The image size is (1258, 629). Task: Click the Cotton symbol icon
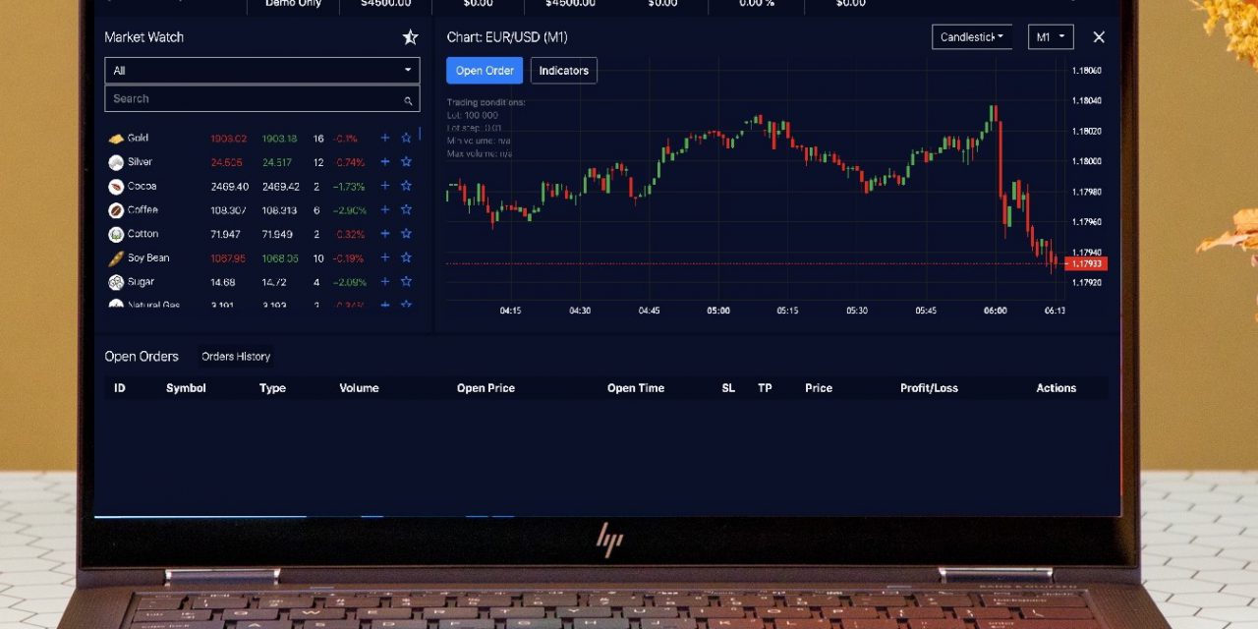point(116,234)
